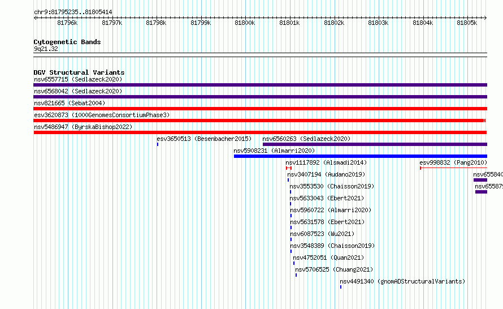Click the 81801k ruler tick label
503x309 pixels.
pos(289,23)
